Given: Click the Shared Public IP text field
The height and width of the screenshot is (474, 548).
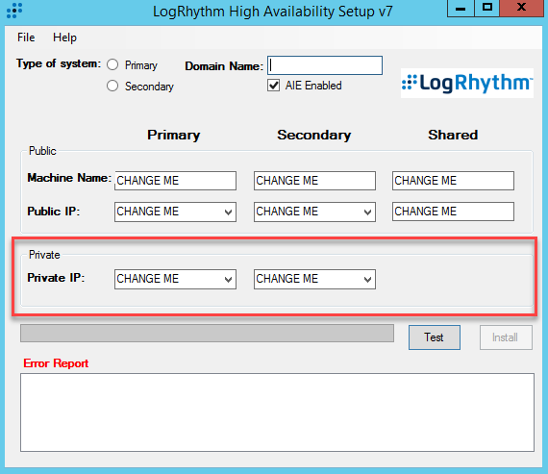Looking at the screenshot, I should pos(453,212).
